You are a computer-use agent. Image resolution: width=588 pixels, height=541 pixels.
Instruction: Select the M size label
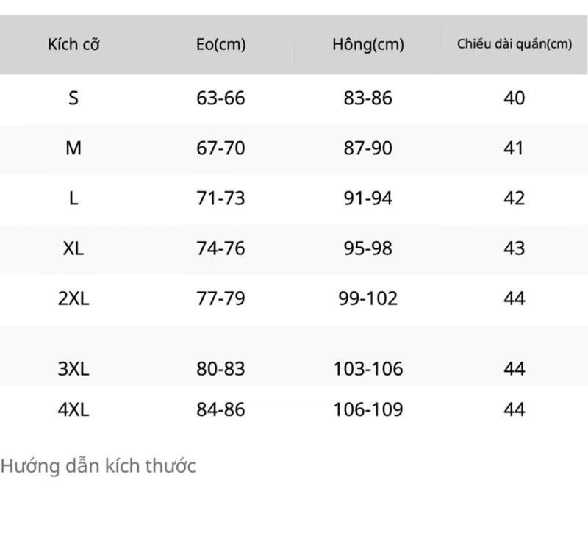(x=73, y=148)
